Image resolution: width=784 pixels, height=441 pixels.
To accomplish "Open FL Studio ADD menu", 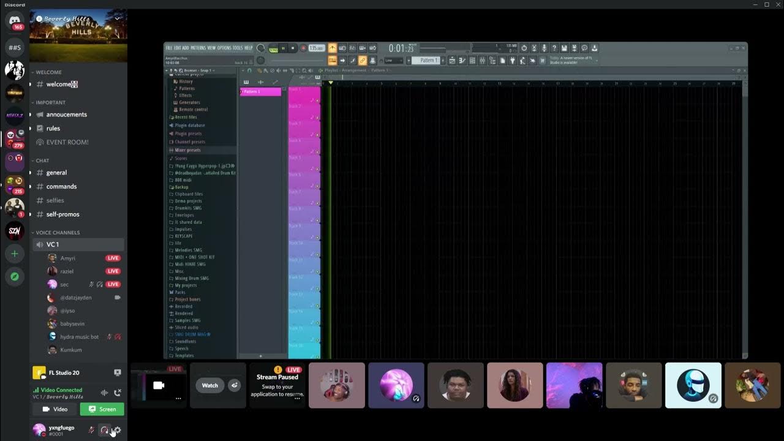I will point(186,48).
